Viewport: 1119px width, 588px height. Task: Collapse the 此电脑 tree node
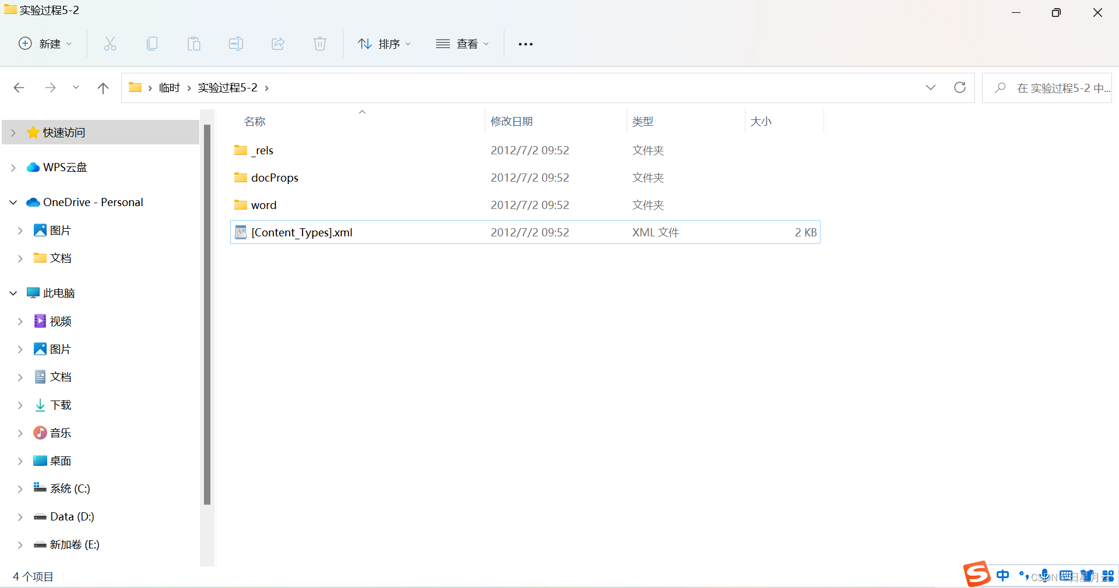point(13,293)
